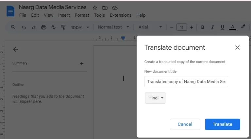Click the Google Docs home icon
The height and width of the screenshot is (139, 251).
[10, 11]
